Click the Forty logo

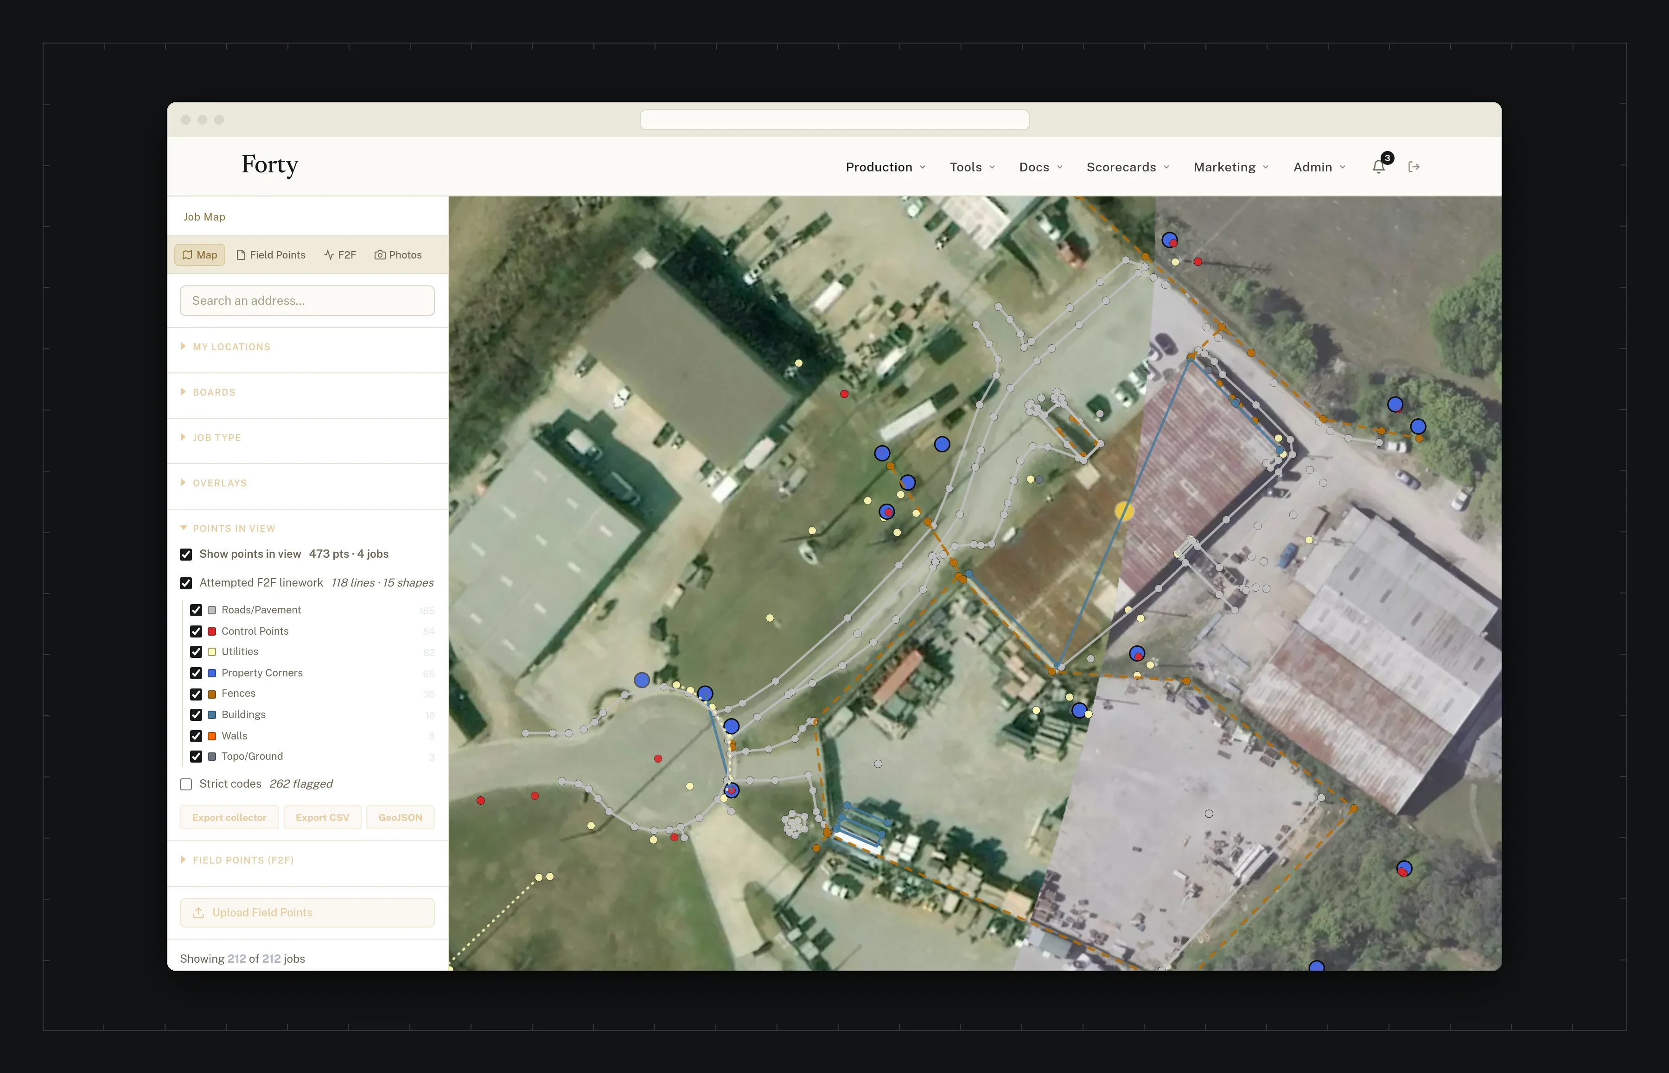(270, 165)
